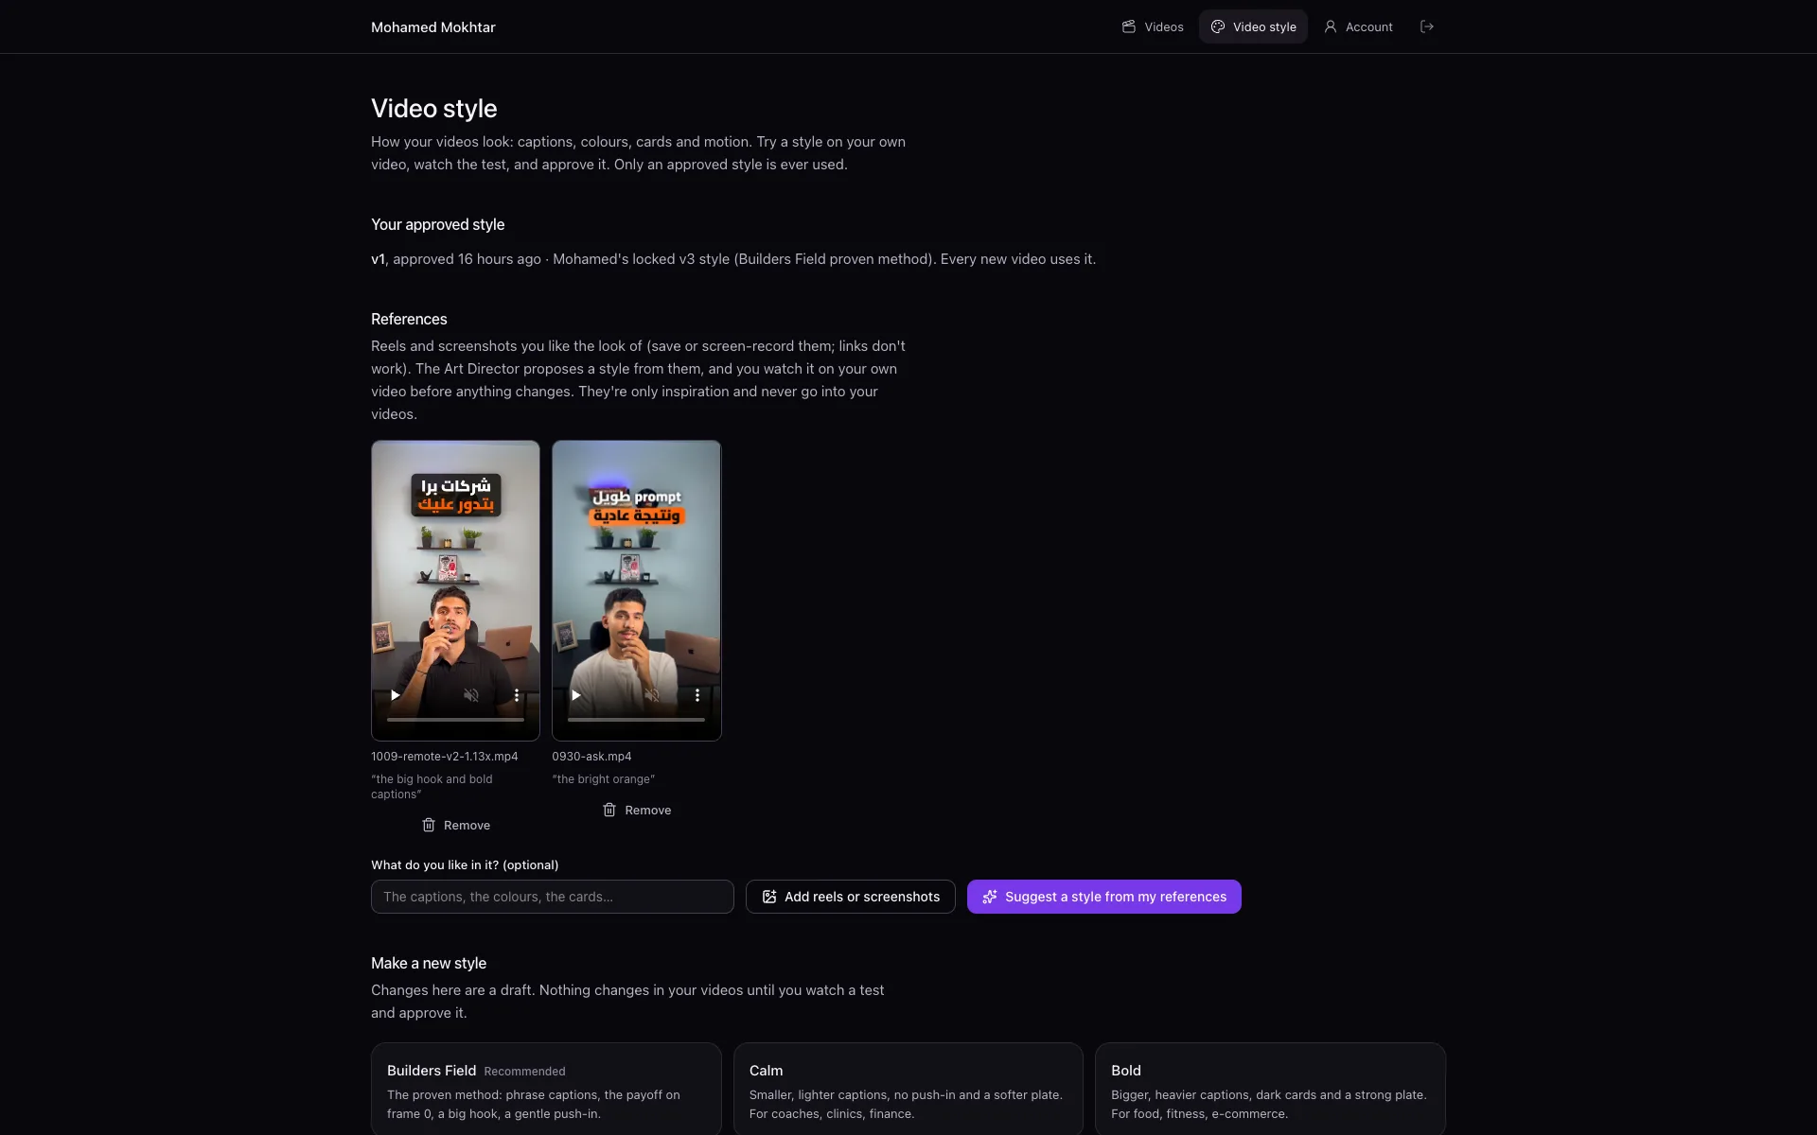Play the 0930-ask.mp4 reference video

(x=576, y=695)
